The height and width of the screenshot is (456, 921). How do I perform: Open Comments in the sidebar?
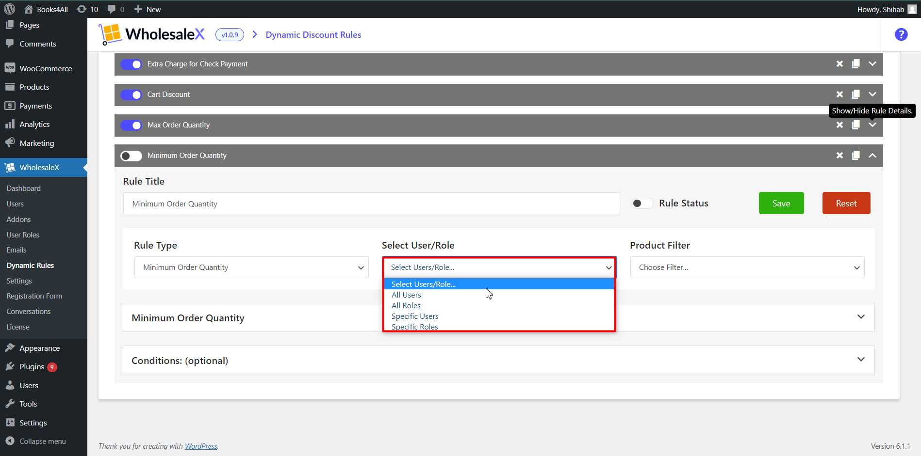click(x=44, y=44)
